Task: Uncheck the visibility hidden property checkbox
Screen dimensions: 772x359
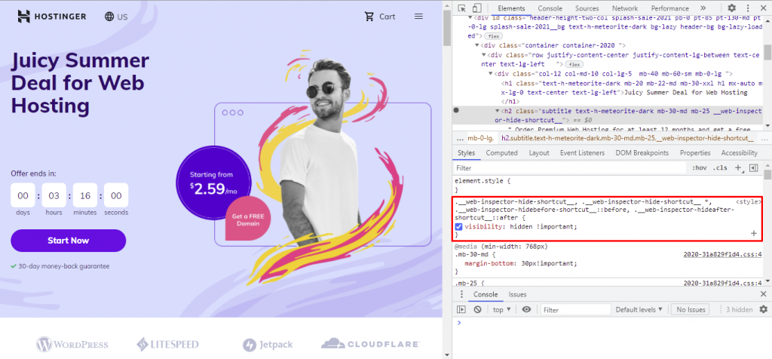Action: pyautogui.click(x=459, y=227)
